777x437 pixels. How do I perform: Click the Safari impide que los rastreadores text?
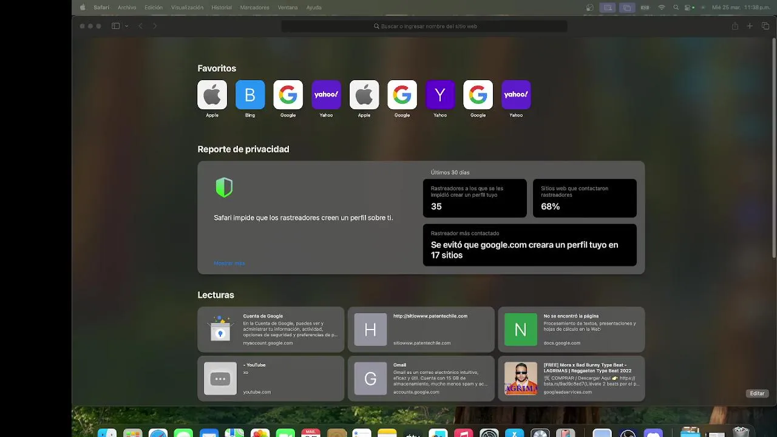pos(304,217)
